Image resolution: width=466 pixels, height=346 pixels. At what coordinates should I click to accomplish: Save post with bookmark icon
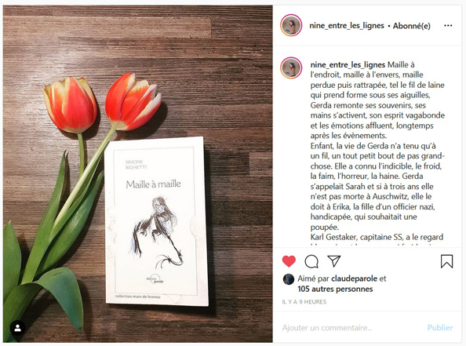tap(446, 261)
